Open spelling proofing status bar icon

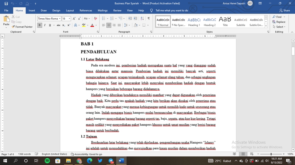(37, 154)
